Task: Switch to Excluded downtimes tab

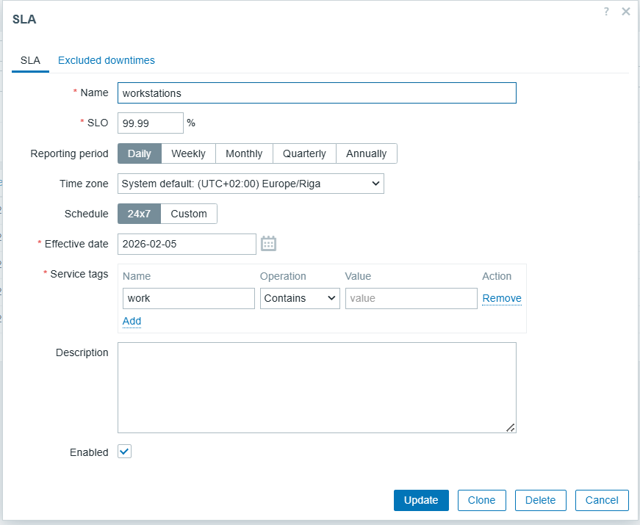Action: [x=107, y=60]
